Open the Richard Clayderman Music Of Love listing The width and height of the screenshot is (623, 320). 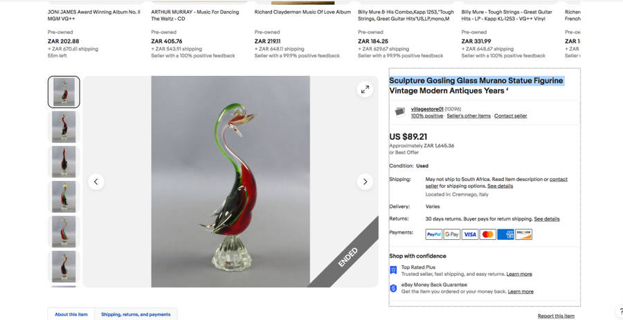click(303, 12)
